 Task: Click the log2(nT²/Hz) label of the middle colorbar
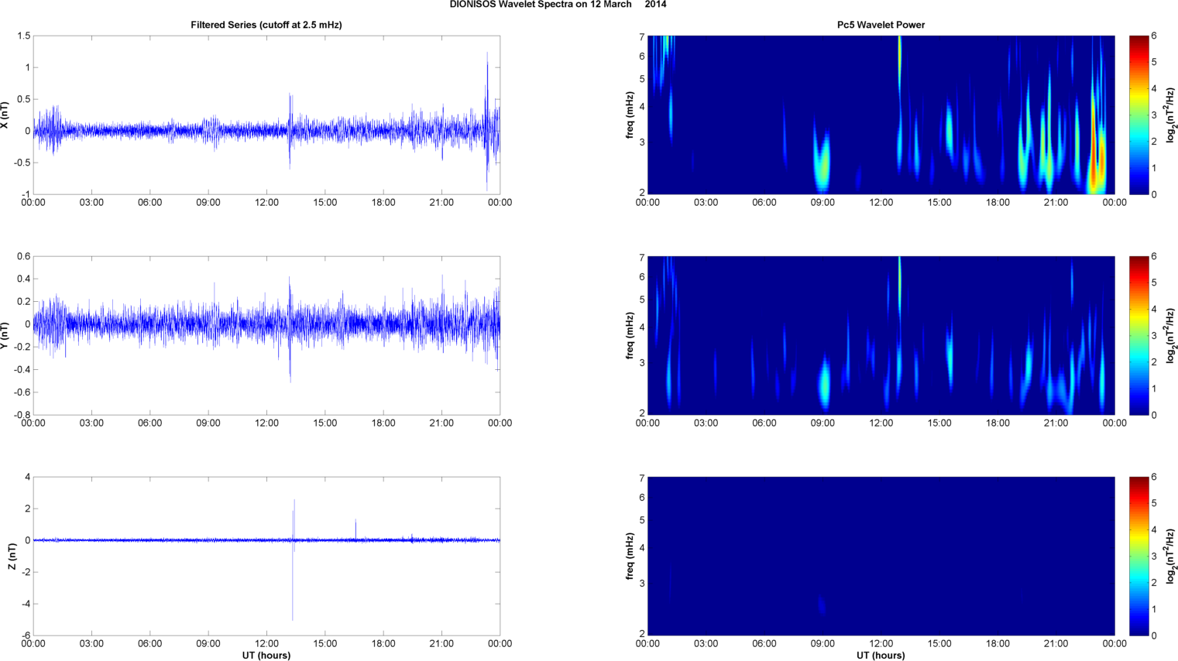(x=1171, y=336)
